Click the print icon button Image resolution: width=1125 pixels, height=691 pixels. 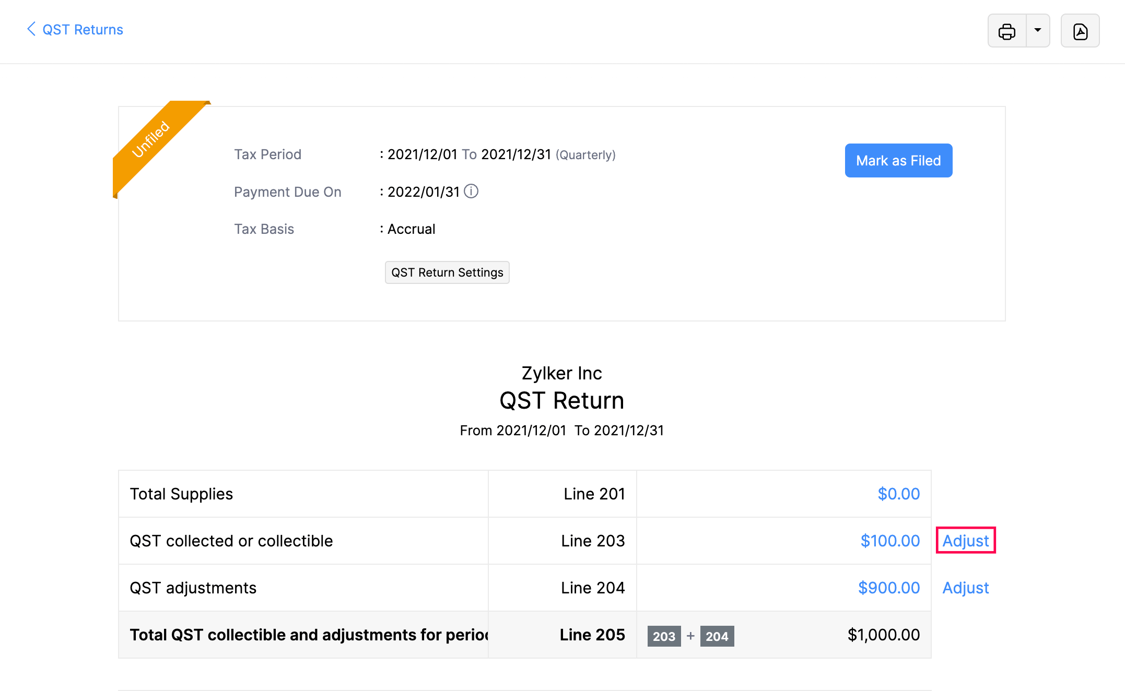coord(1006,31)
